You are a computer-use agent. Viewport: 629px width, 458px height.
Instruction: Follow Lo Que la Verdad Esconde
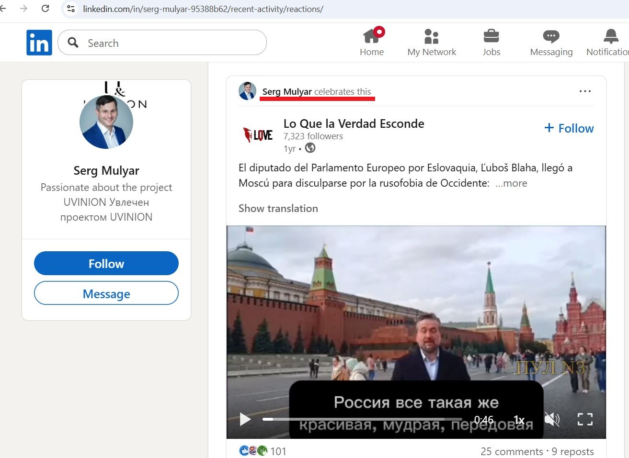click(568, 128)
